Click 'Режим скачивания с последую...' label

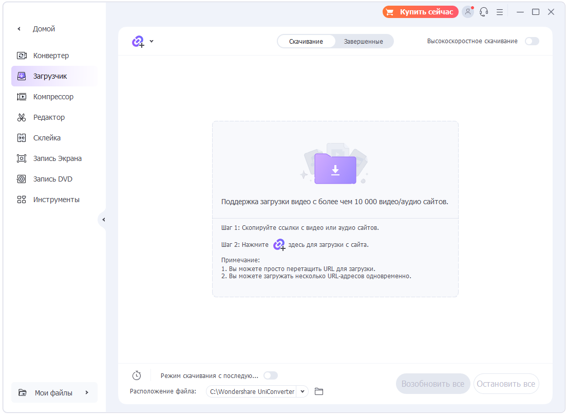[x=210, y=375]
